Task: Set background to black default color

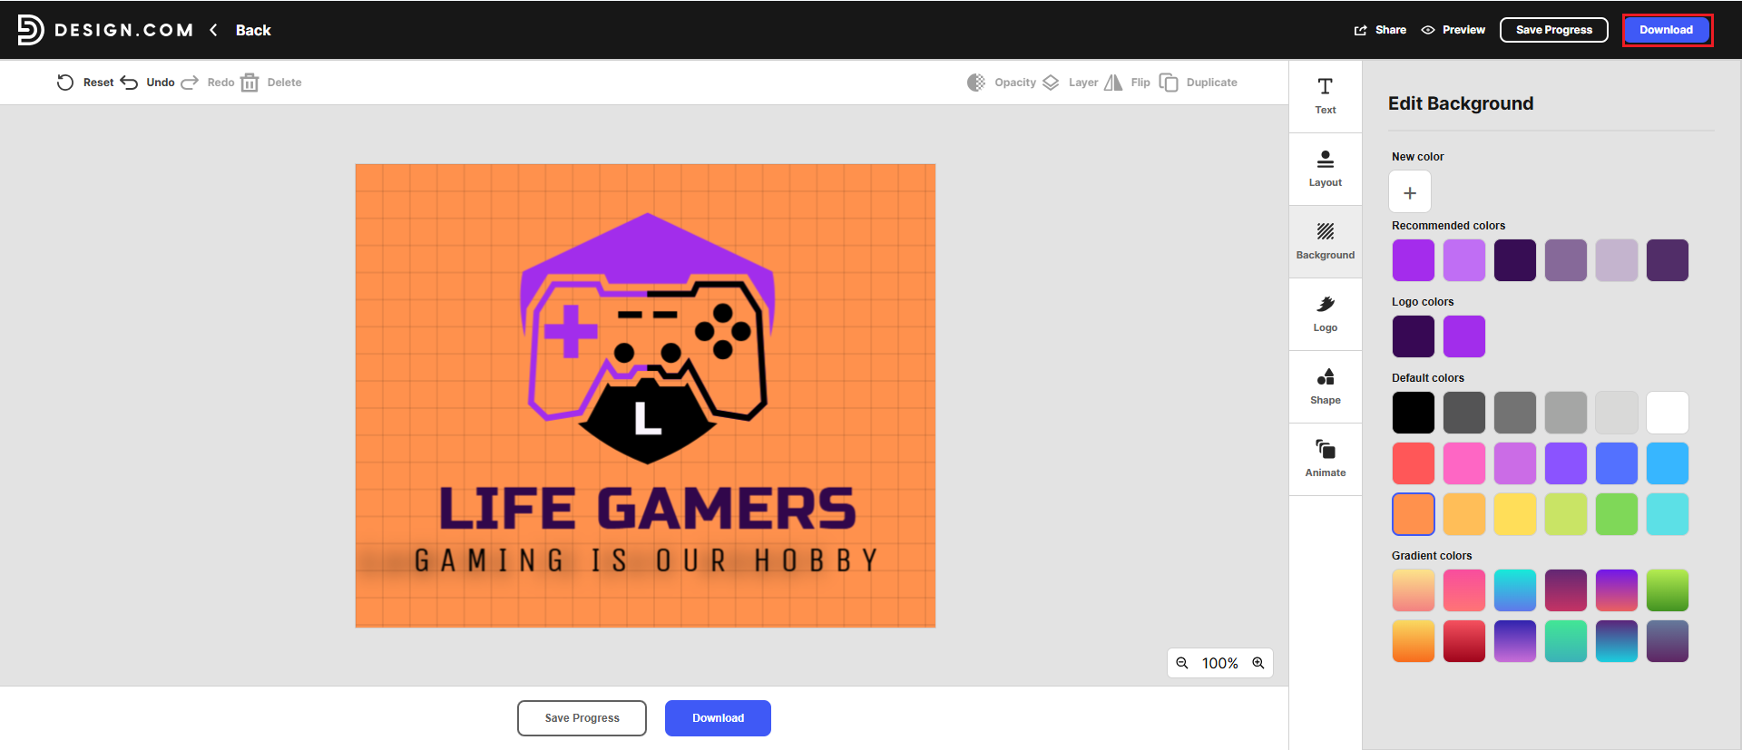Action: click(1414, 413)
